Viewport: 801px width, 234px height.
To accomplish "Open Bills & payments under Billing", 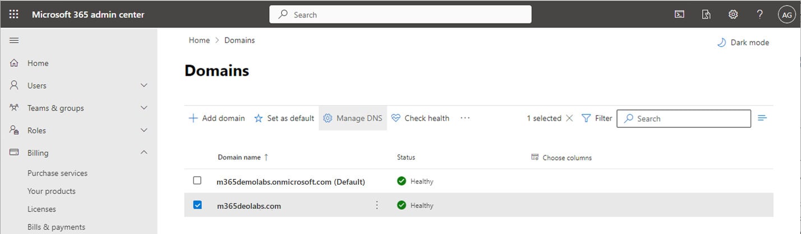I will [56, 227].
